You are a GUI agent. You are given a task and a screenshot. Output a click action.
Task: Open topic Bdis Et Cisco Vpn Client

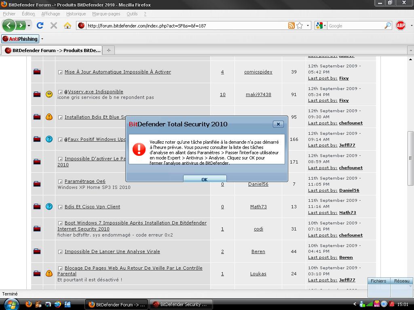pyautogui.click(x=93, y=207)
